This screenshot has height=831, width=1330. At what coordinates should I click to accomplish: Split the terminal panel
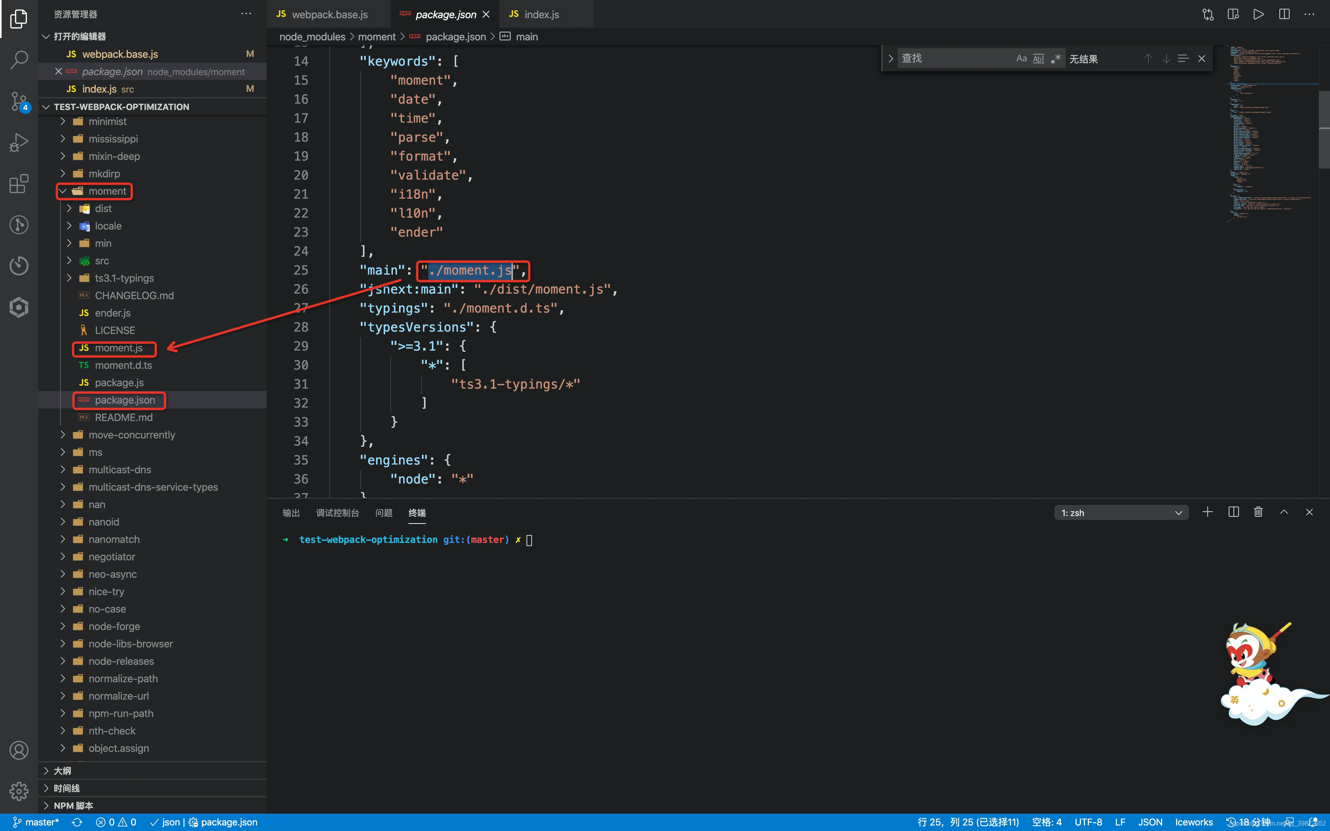point(1233,512)
